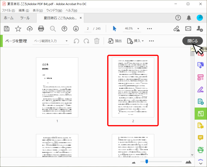Click the Save file floppy disk icon
The height and width of the screenshot is (167, 207).
click(7, 28)
